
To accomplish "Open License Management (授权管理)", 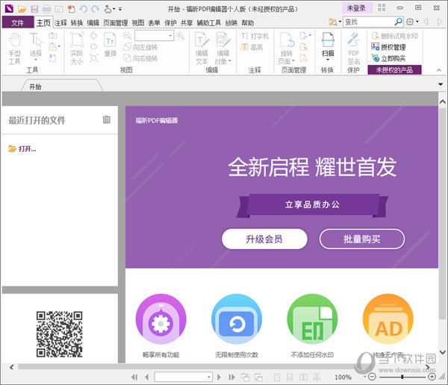I will tap(388, 47).
